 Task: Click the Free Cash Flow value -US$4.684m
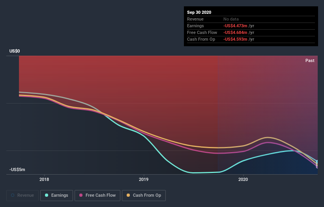pyautogui.click(x=235, y=32)
